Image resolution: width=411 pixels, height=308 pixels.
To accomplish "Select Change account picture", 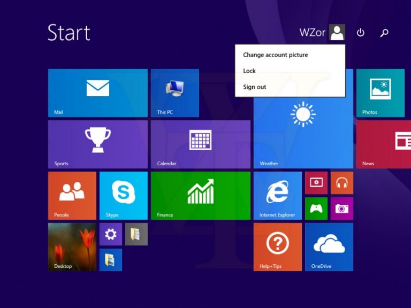I will (x=275, y=55).
